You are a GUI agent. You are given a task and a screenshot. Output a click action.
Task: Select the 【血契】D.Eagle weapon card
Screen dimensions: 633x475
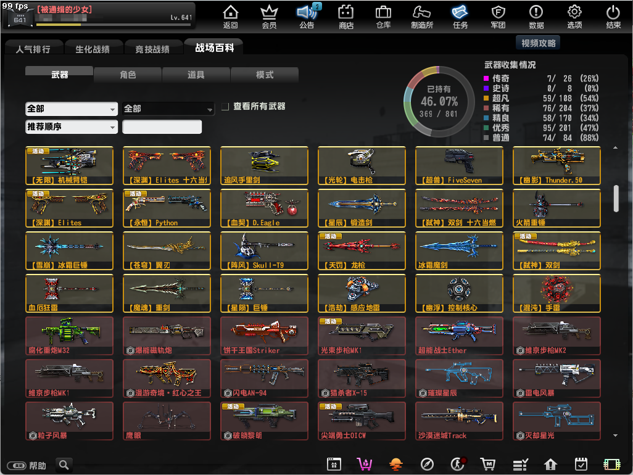coord(264,209)
